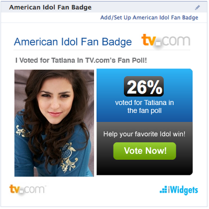The width and height of the screenshot is (209, 209).
Task: Click the orange 'tv' letters in bottom logo
Action: 15,189
